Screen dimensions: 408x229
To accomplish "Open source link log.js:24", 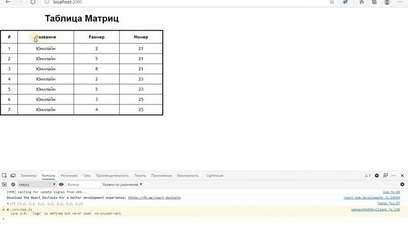I will 391,192.
